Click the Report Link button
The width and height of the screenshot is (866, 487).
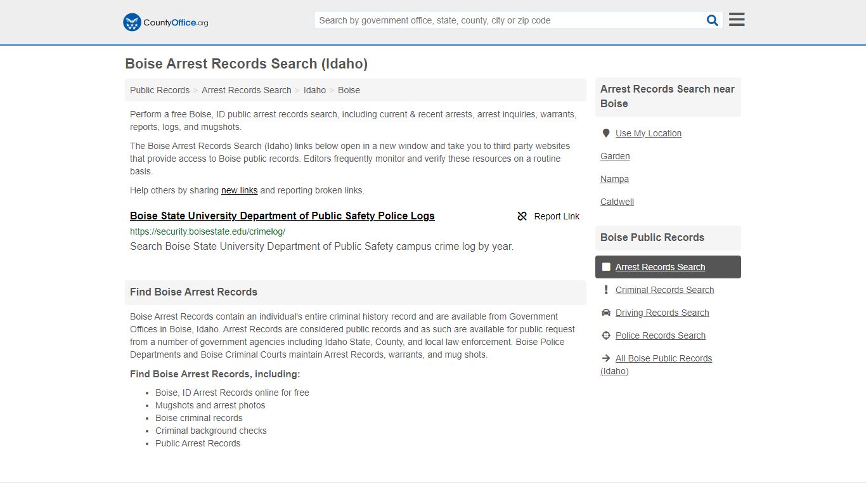tap(548, 216)
